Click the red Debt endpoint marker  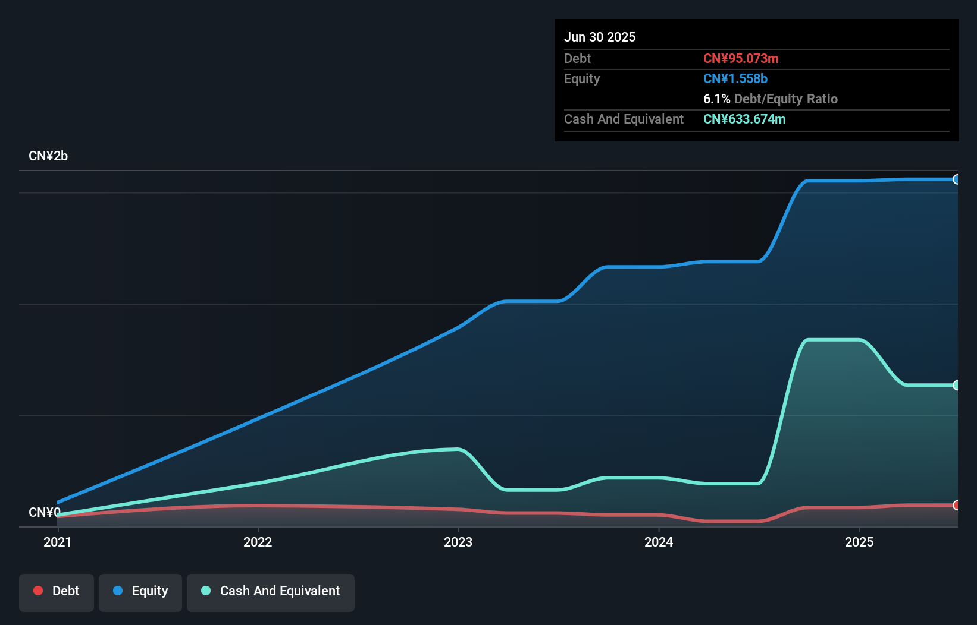pyautogui.click(x=957, y=505)
